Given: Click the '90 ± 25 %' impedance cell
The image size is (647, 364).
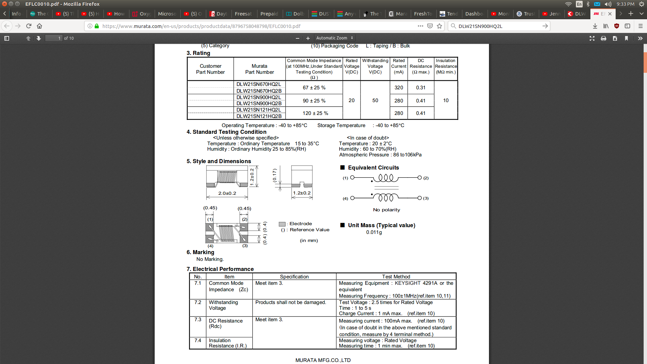Looking at the screenshot, I should [314, 101].
